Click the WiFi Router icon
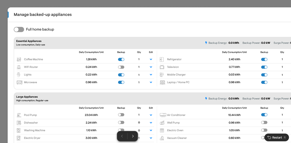 pos(19,67)
